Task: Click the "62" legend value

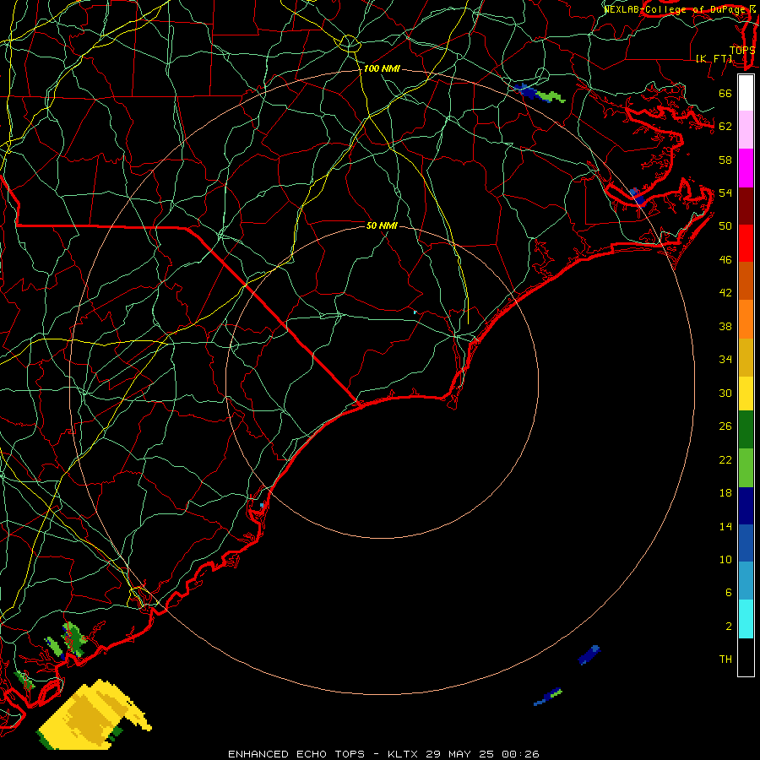Action: [x=725, y=127]
